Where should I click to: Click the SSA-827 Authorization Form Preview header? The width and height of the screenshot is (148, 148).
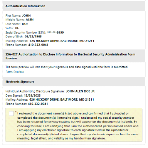(x=70, y=56)
